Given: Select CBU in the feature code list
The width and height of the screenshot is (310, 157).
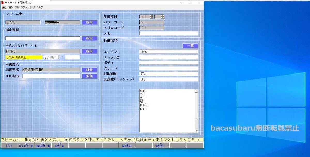Looking at the screenshot, I should (143, 109).
